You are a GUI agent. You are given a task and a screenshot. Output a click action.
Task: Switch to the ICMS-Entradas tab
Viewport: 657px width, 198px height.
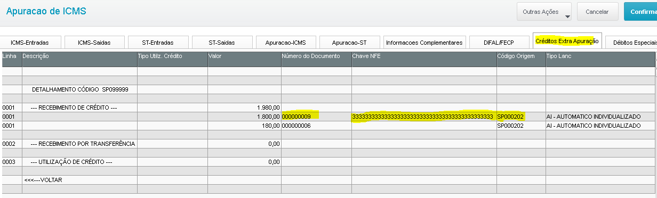pyautogui.click(x=30, y=43)
